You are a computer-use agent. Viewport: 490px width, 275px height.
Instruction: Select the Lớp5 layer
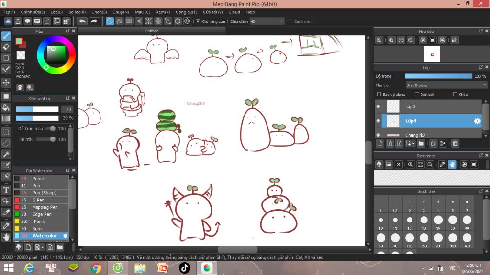[428, 106]
